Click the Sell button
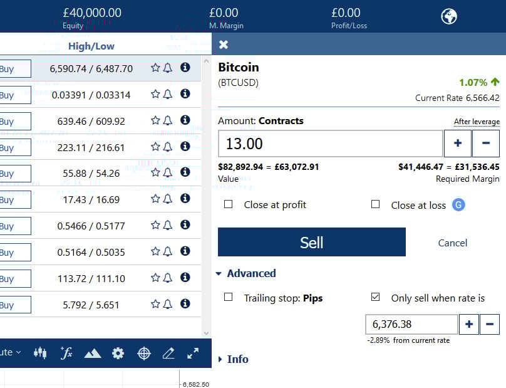 pyautogui.click(x=312, y=242)
